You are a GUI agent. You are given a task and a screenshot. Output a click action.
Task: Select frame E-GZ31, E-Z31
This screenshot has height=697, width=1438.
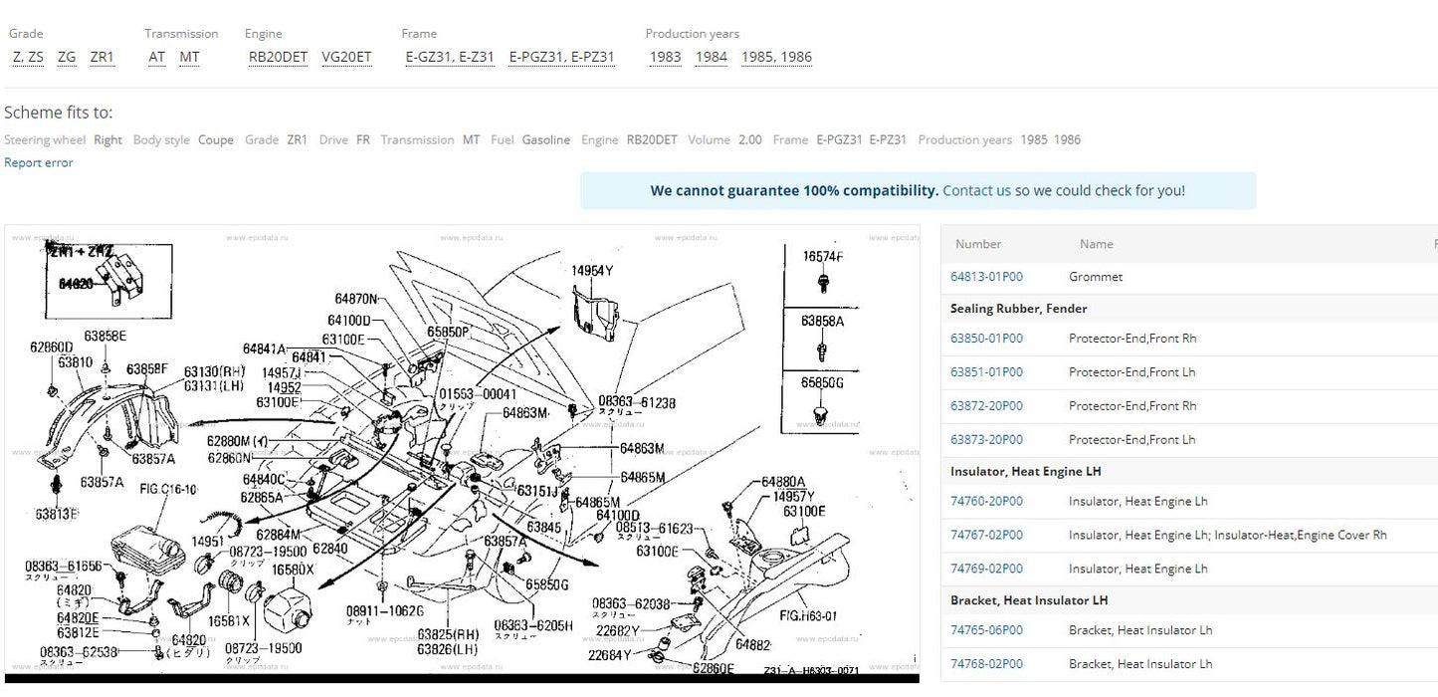(450, 57)
